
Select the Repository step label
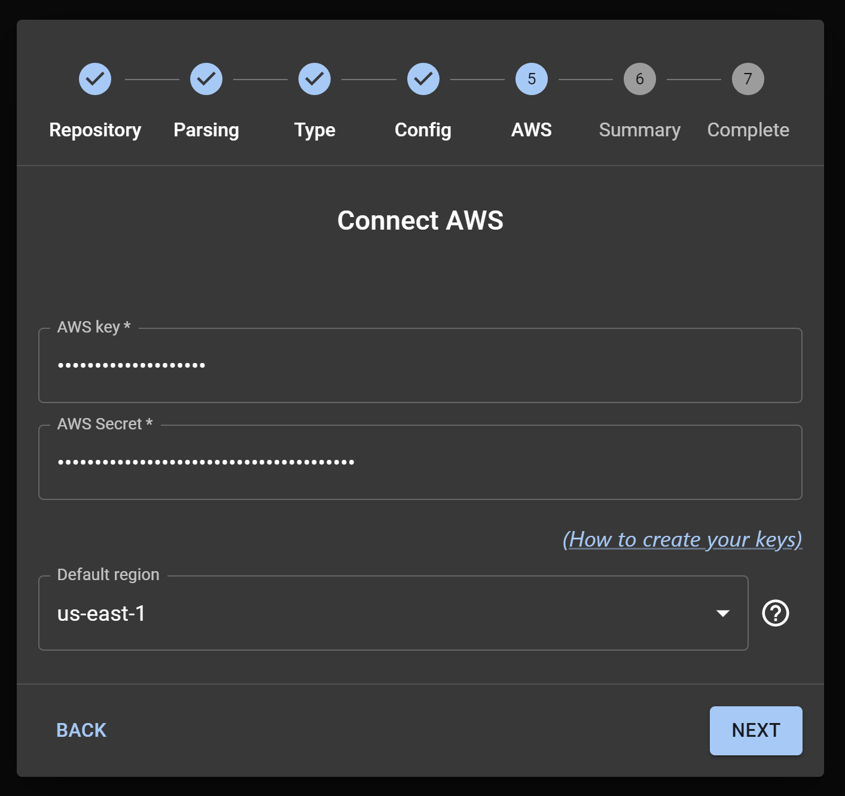95,130
